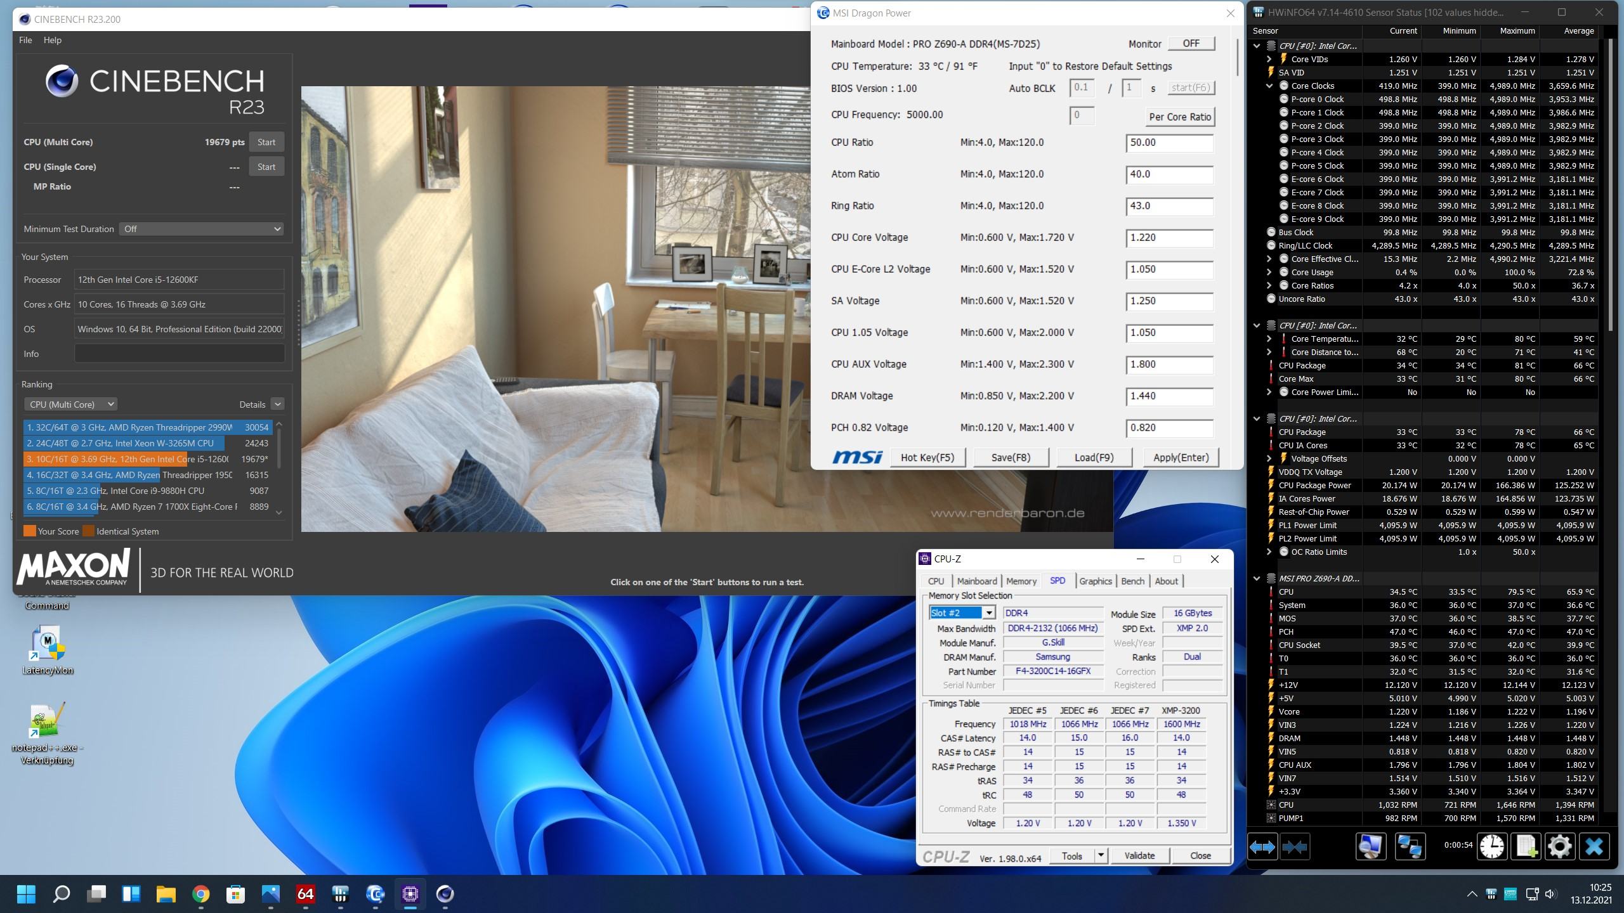Open File Explorer folder on taskbar
1624x913 pixels.
166,894
